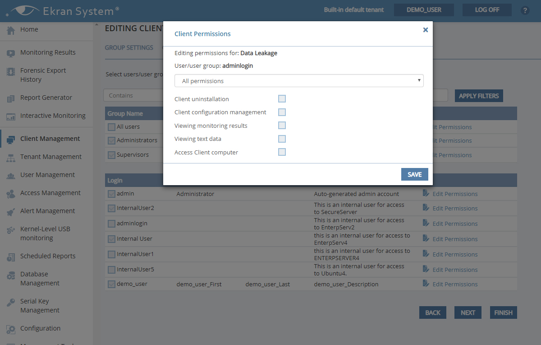Screen dimensions: 541x345
Task: Toggle the InternalUser5 checkbox
Action: [111, 270]
